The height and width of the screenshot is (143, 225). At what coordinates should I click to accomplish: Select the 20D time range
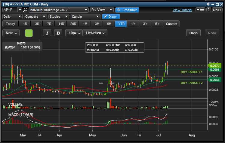tap(73, 24)
